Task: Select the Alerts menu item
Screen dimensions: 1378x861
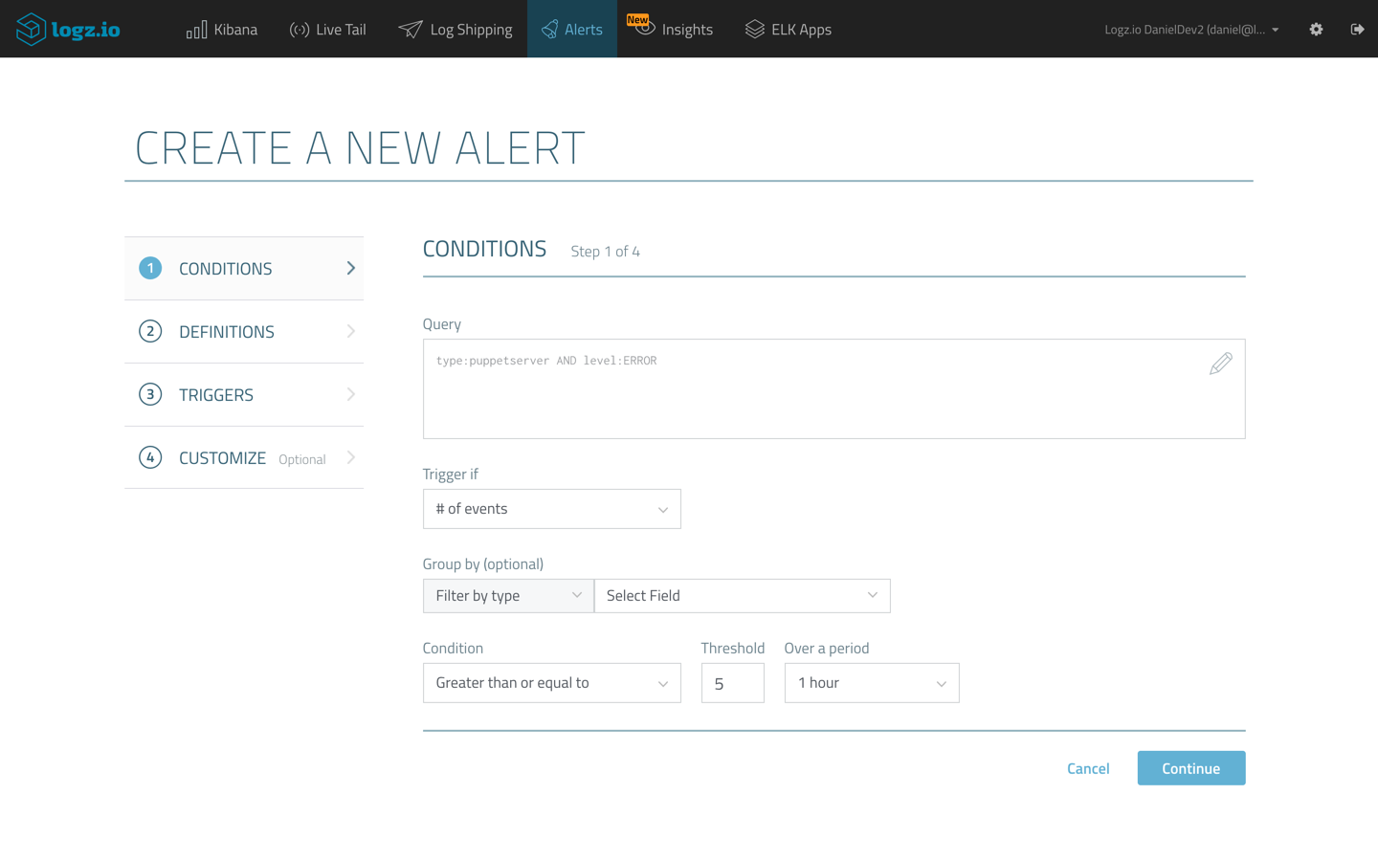Action: pyautogui.click(x=572, y=30)
